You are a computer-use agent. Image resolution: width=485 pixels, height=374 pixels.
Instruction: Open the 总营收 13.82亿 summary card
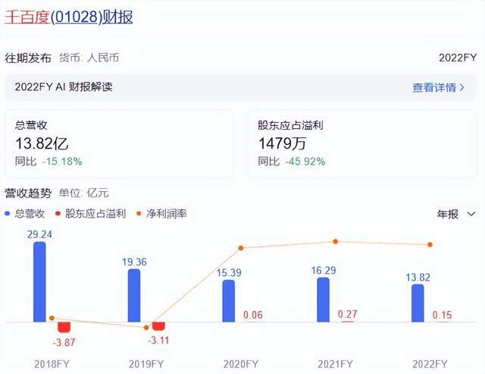point(119,143)
